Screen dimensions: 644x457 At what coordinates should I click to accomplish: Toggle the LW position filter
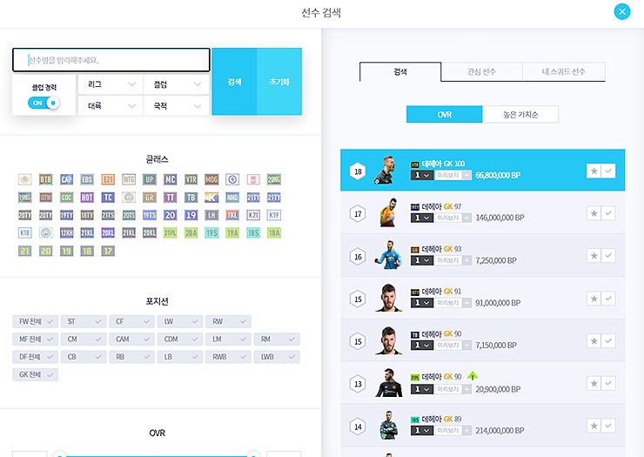pos(180,321)
